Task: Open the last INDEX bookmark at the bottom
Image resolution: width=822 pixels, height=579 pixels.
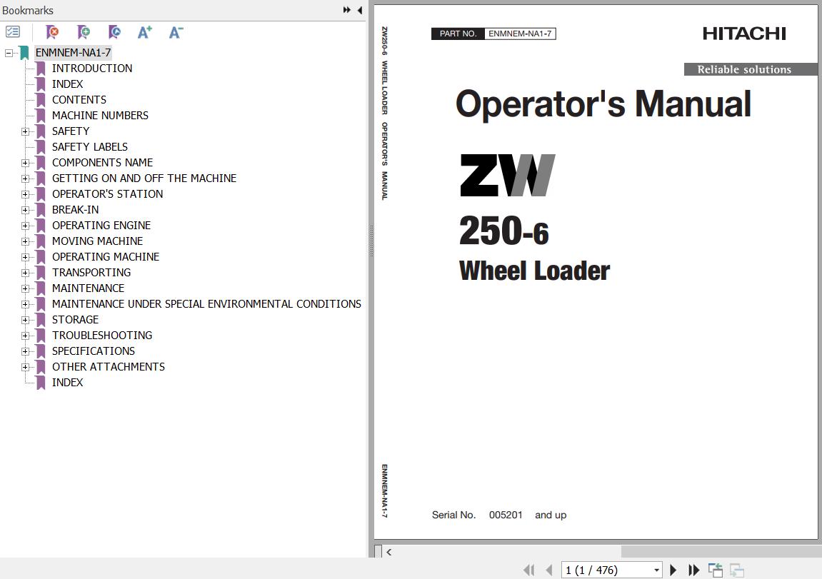Action: pos(67,383)
